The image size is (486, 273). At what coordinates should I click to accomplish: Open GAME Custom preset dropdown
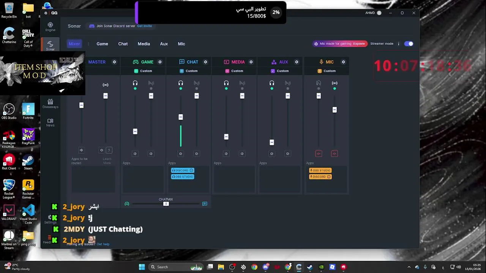click(x=143, y=71)
